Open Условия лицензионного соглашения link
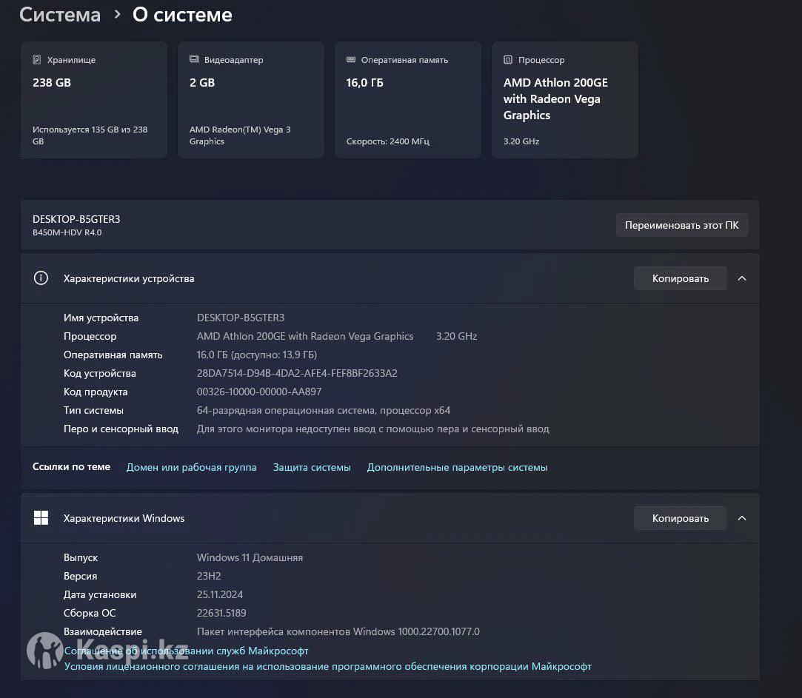This screenshot has height=698, width=802. click(328, 666)
